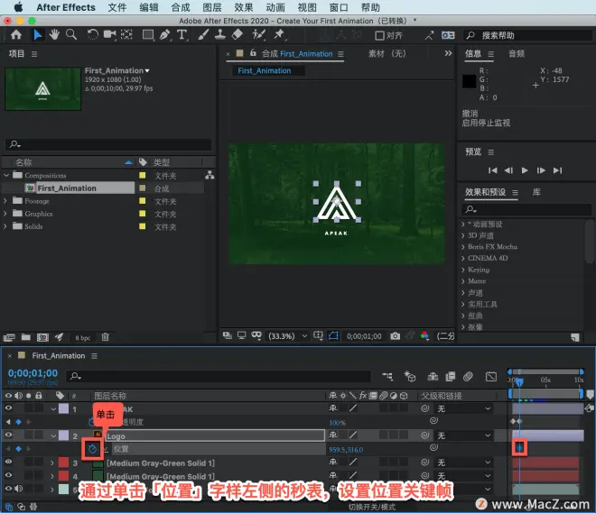This screenshot has width=596, height=513.
Task: Open parent dropdown for Logo layer
Action: [x=464, y=435]
